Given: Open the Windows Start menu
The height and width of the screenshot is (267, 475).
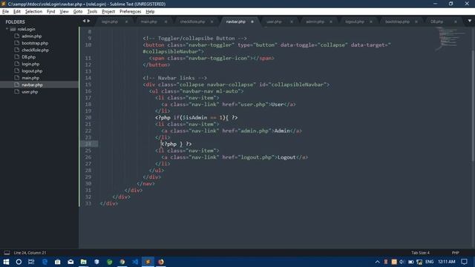Looking at the screenshot, I should coord(6,262).
